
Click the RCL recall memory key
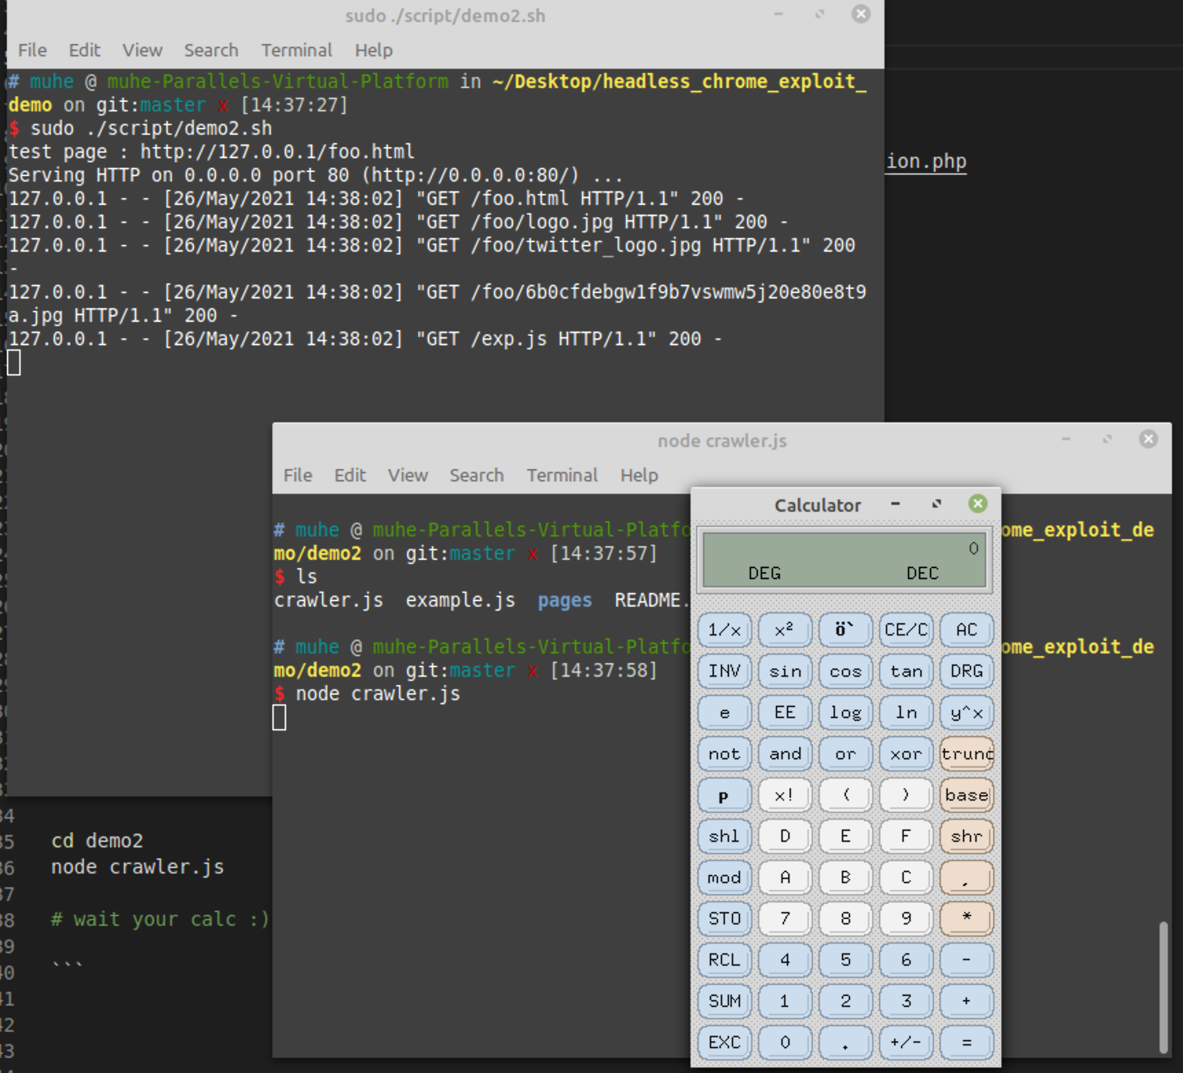coord(724,960)
